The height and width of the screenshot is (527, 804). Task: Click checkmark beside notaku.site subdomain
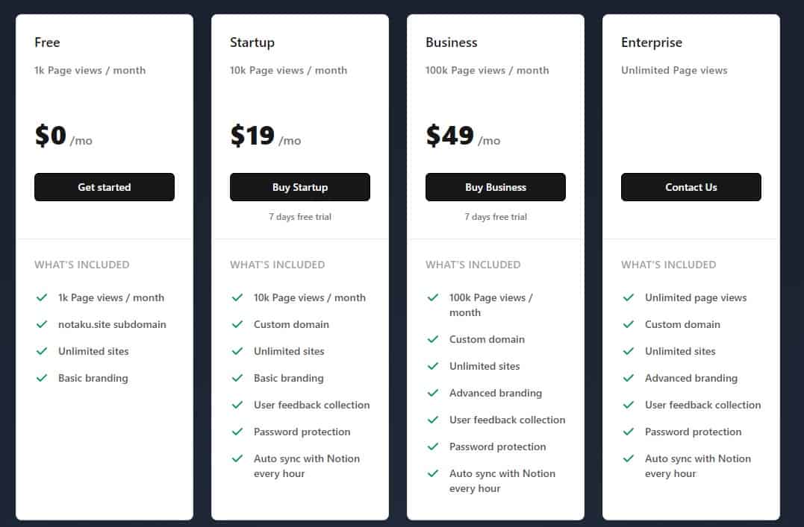pyautogui.click(x=43, y=324)
